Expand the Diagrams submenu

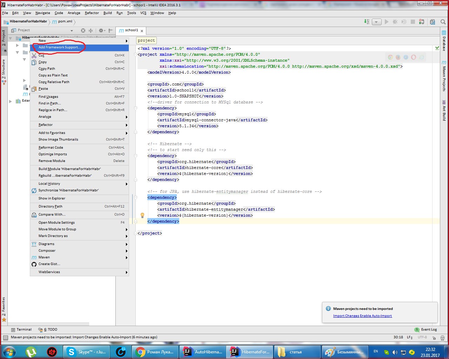click(79, 244)
